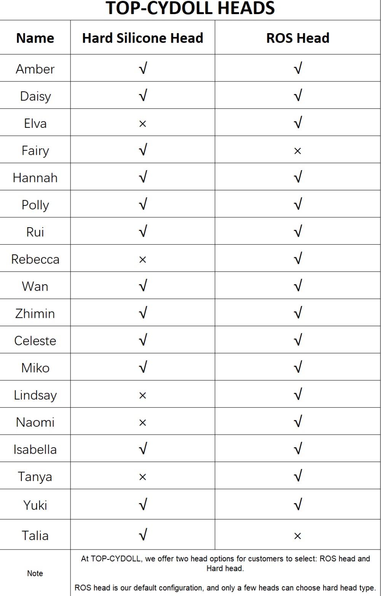381x596 pixels.
Task: Click the Zhimin name cell
Action: click(x=35, y=314)
